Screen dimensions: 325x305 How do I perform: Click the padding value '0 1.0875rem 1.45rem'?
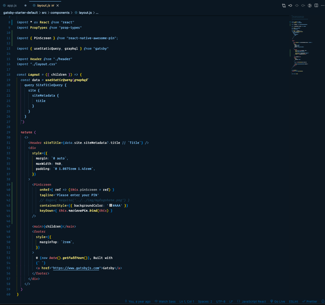(73, 169)
